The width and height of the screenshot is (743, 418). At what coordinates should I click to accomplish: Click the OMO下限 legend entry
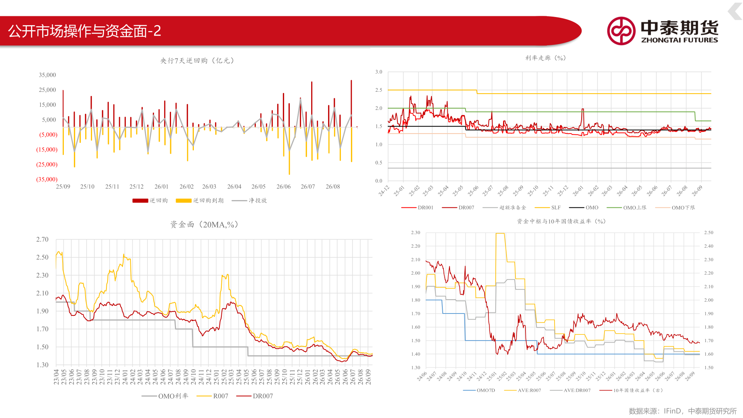point(675,208)
